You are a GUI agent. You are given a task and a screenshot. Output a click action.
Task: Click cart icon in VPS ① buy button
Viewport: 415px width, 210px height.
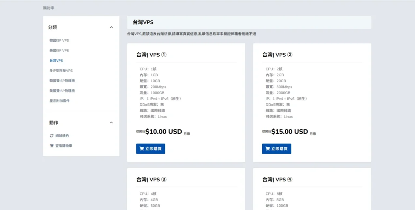tap(141, 149)
